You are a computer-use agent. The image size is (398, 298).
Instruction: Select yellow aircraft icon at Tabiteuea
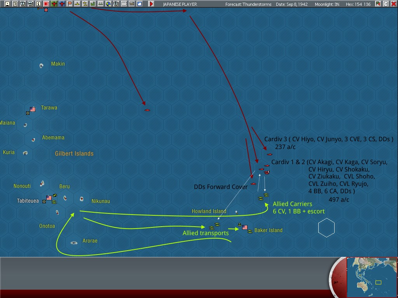pyautogui.click(x=54, y=196)
